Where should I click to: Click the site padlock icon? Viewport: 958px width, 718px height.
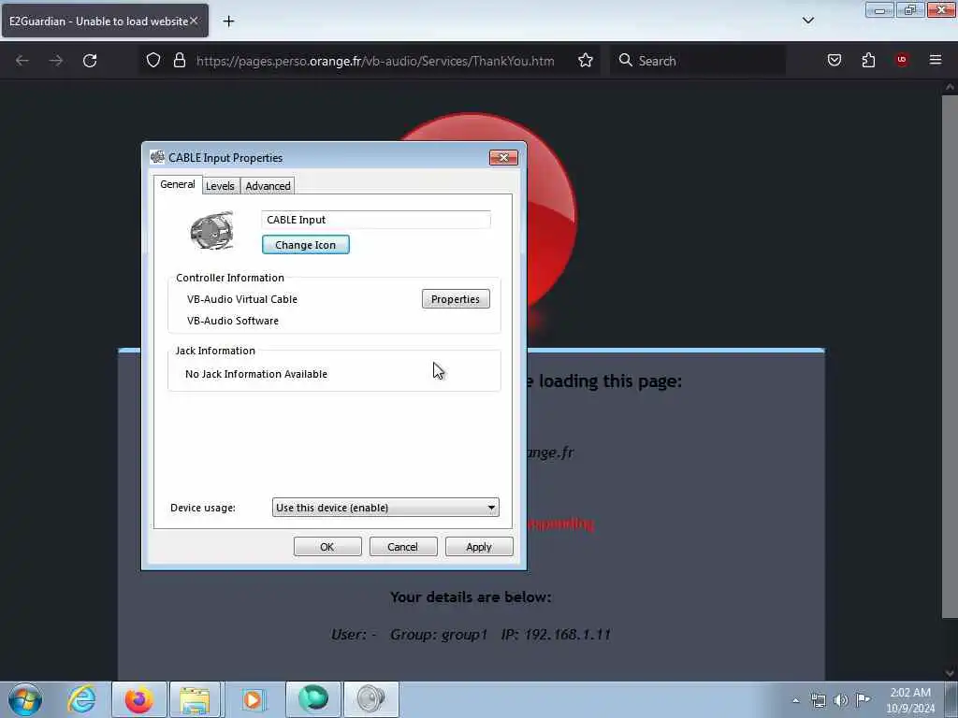tap(179, 61)
